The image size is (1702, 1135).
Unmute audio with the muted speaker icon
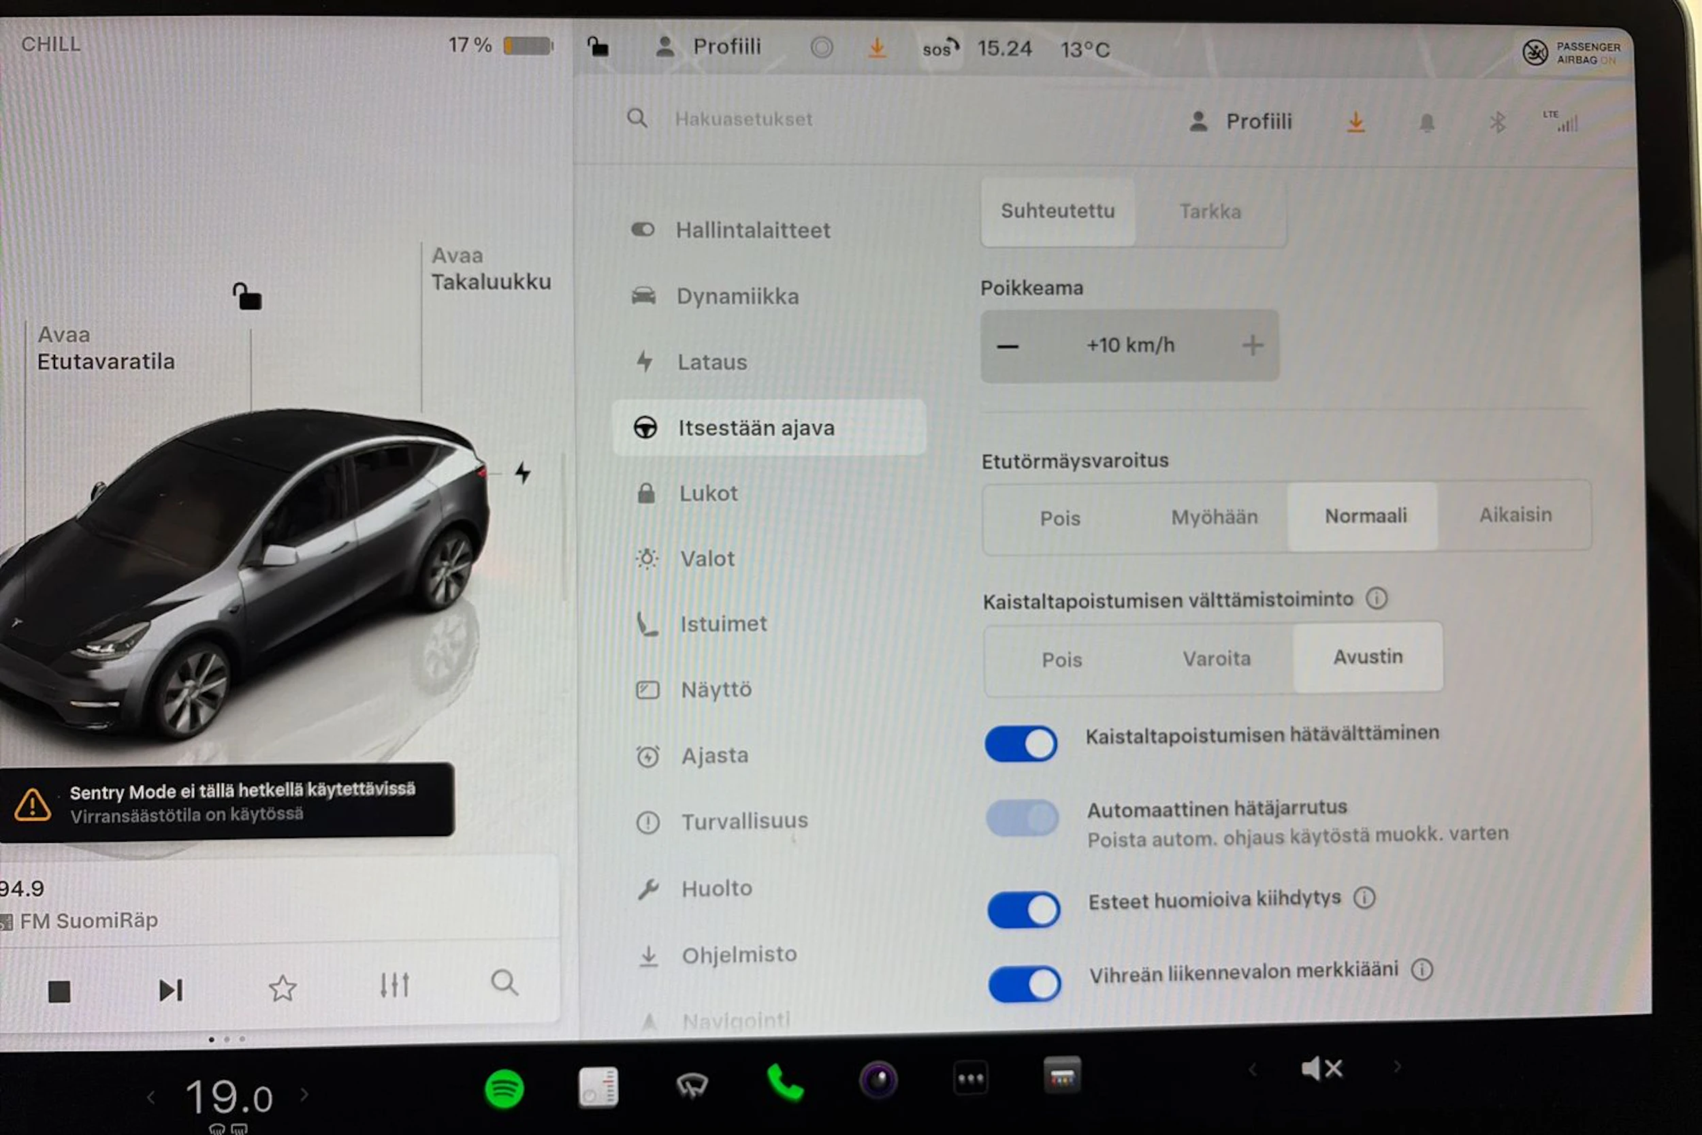tap(1321, 1068)
